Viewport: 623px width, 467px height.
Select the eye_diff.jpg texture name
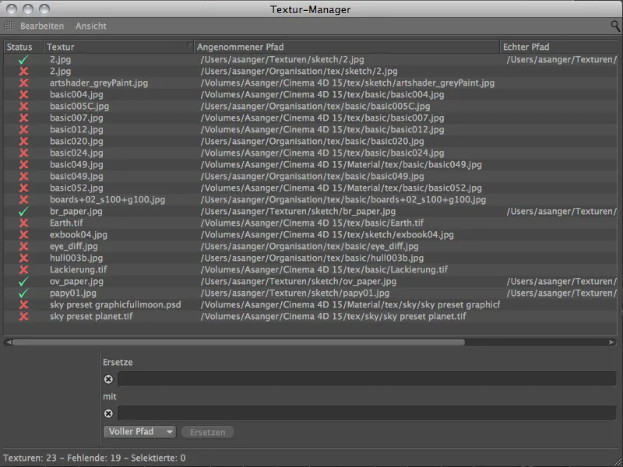coord(73,246)
